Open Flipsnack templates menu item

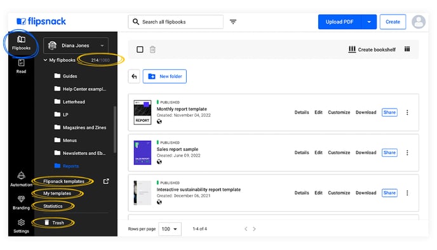click(x=64, y=181)
